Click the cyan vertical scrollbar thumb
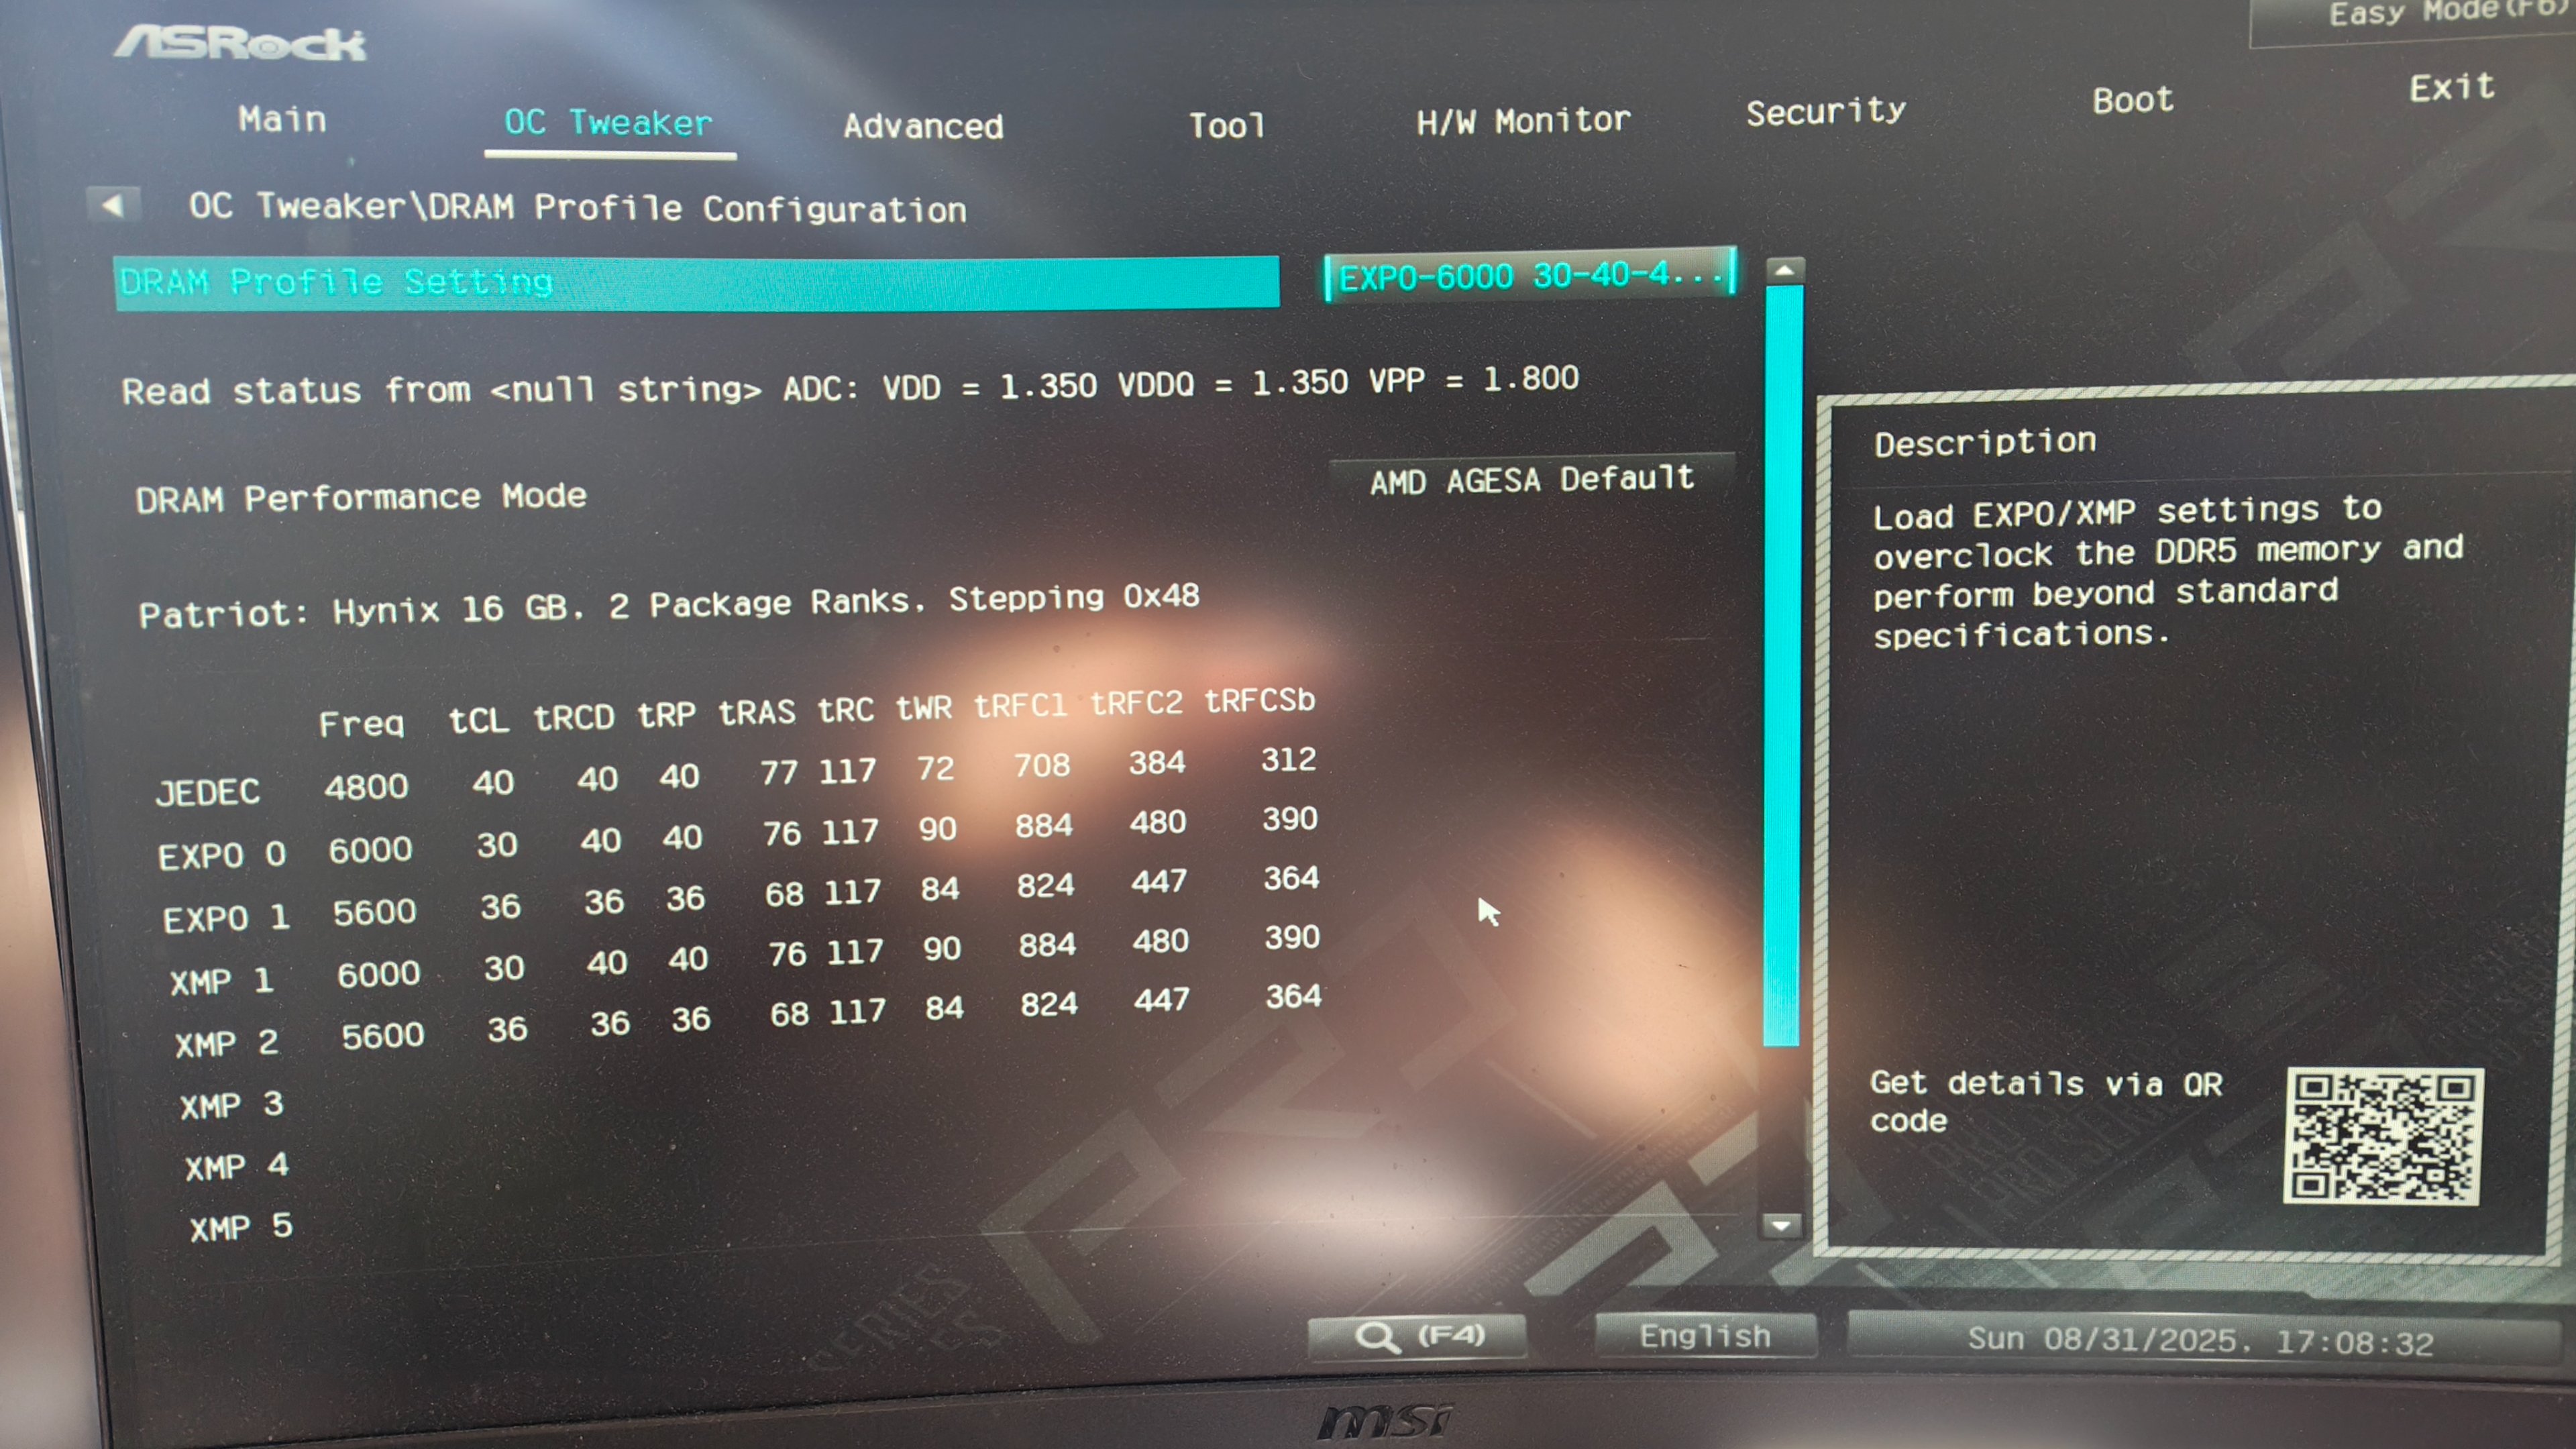 pos(1783,665)
